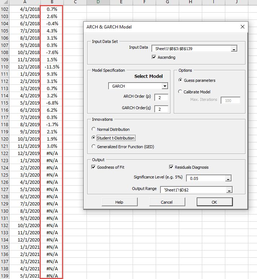Toggle the Ascending checkbox

[154, 57]
